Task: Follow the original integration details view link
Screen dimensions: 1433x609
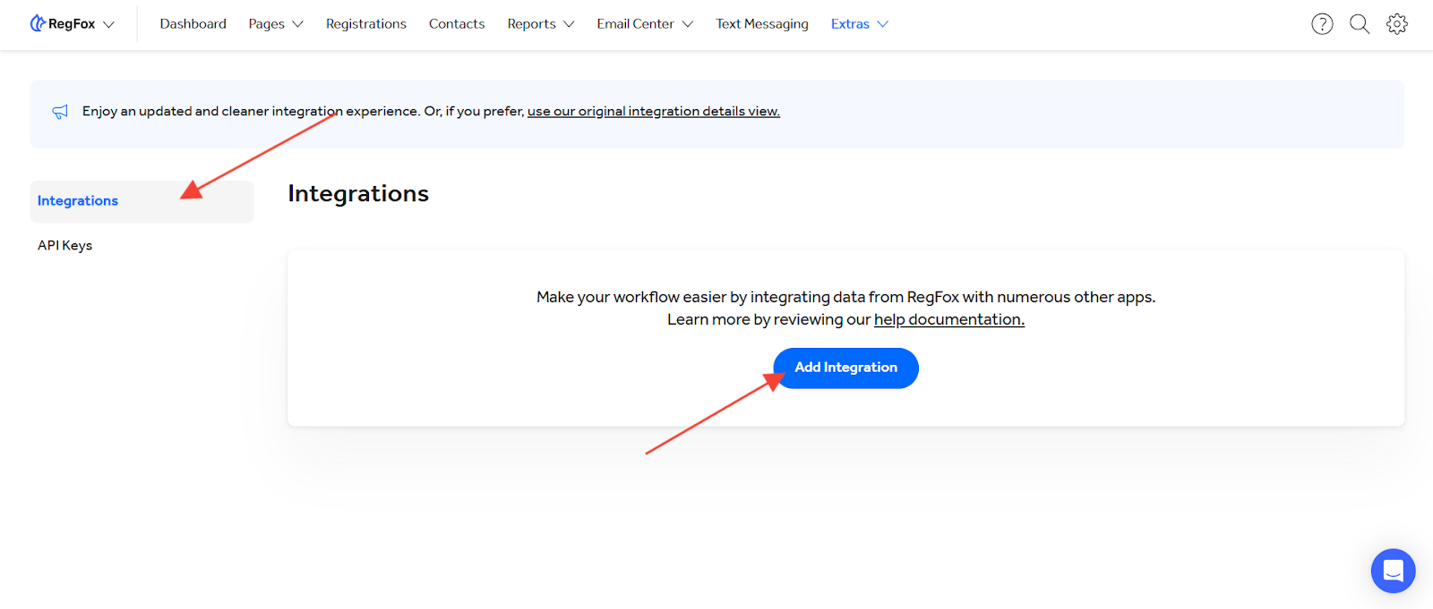Action: [654, 112]
